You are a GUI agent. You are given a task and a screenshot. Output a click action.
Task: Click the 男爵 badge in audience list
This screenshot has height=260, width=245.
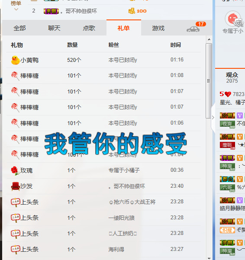tap(227, 158)
